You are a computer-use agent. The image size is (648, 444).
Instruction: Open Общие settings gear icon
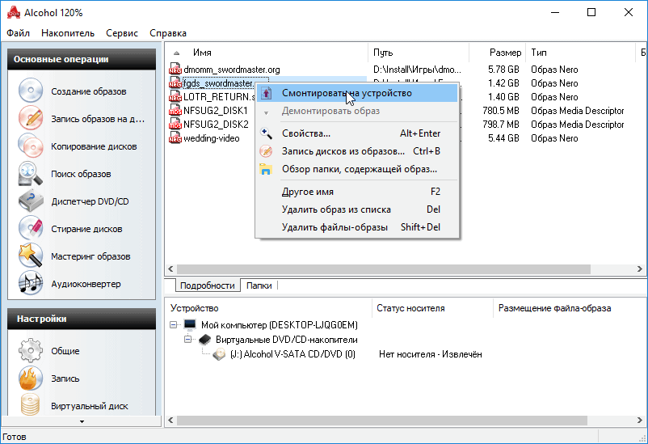tap(31, 351)
